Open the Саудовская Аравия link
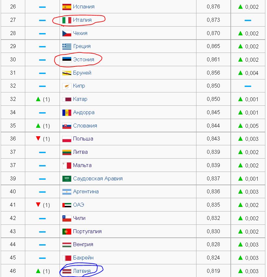Viewport: 267px width, 277px height. (98, 178)
